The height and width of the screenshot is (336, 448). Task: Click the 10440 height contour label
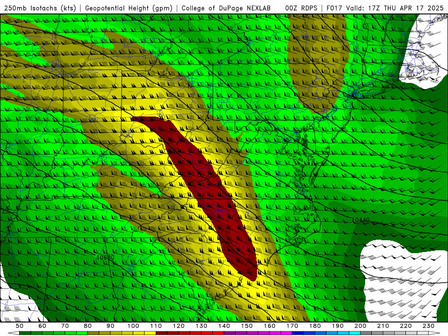361,220
